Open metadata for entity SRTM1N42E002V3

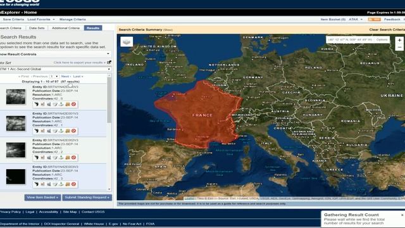point(55,158)
